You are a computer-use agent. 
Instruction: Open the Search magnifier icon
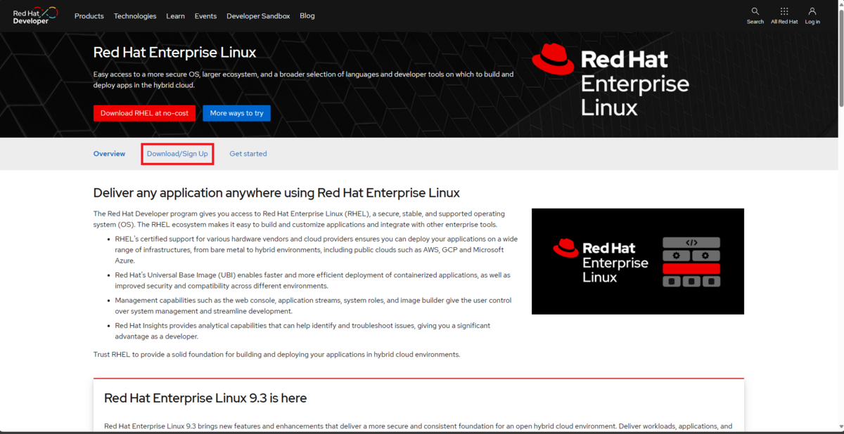click(755, 11)
